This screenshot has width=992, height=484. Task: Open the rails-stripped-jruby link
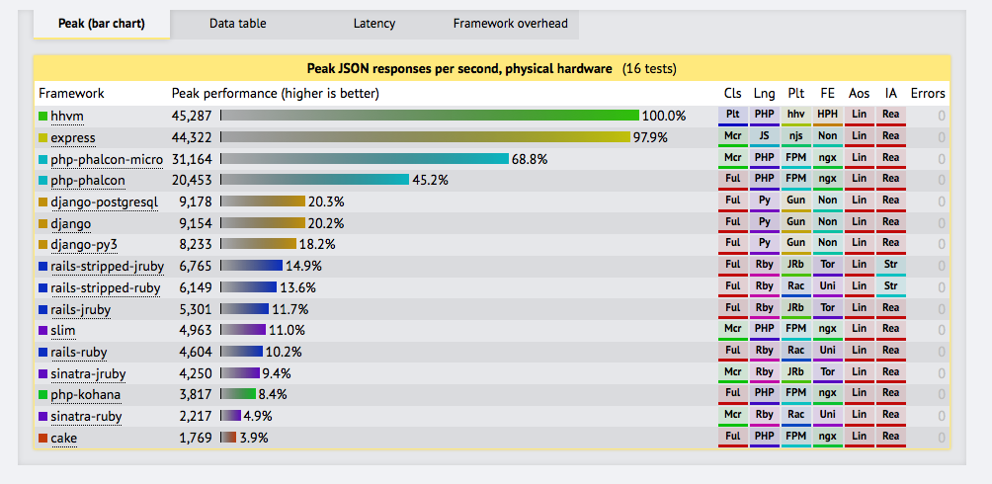(x=108, y=266)
